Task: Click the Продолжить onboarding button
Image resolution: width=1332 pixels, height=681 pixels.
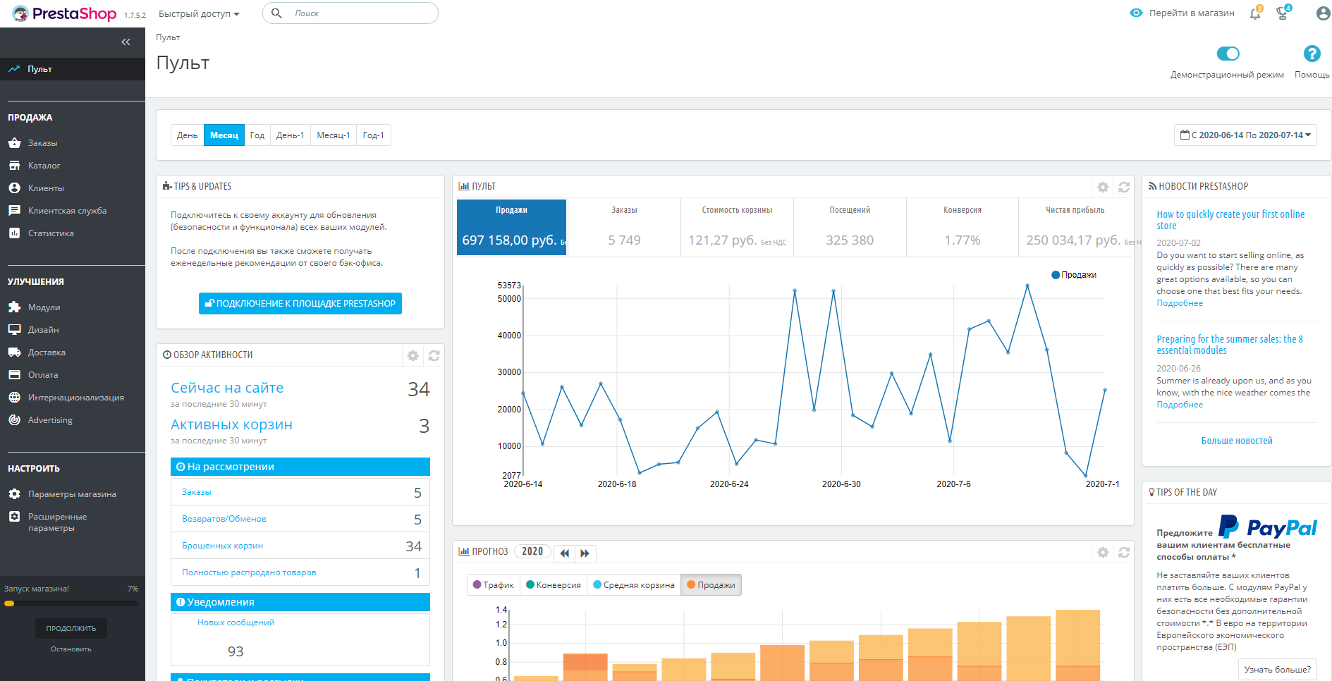Action: click(x=71, y=628)
